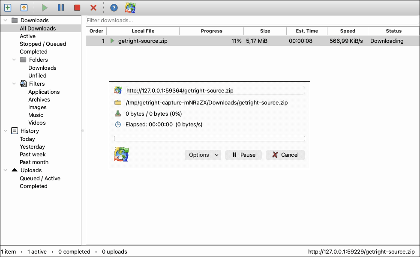
Task: Select Completed under Downloads
Action: [x=33, y=52]
